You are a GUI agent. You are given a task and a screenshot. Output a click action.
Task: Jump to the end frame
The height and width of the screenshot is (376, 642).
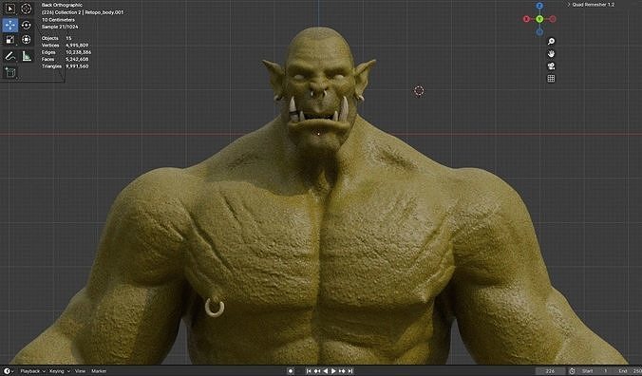click(x=350, y=371)
